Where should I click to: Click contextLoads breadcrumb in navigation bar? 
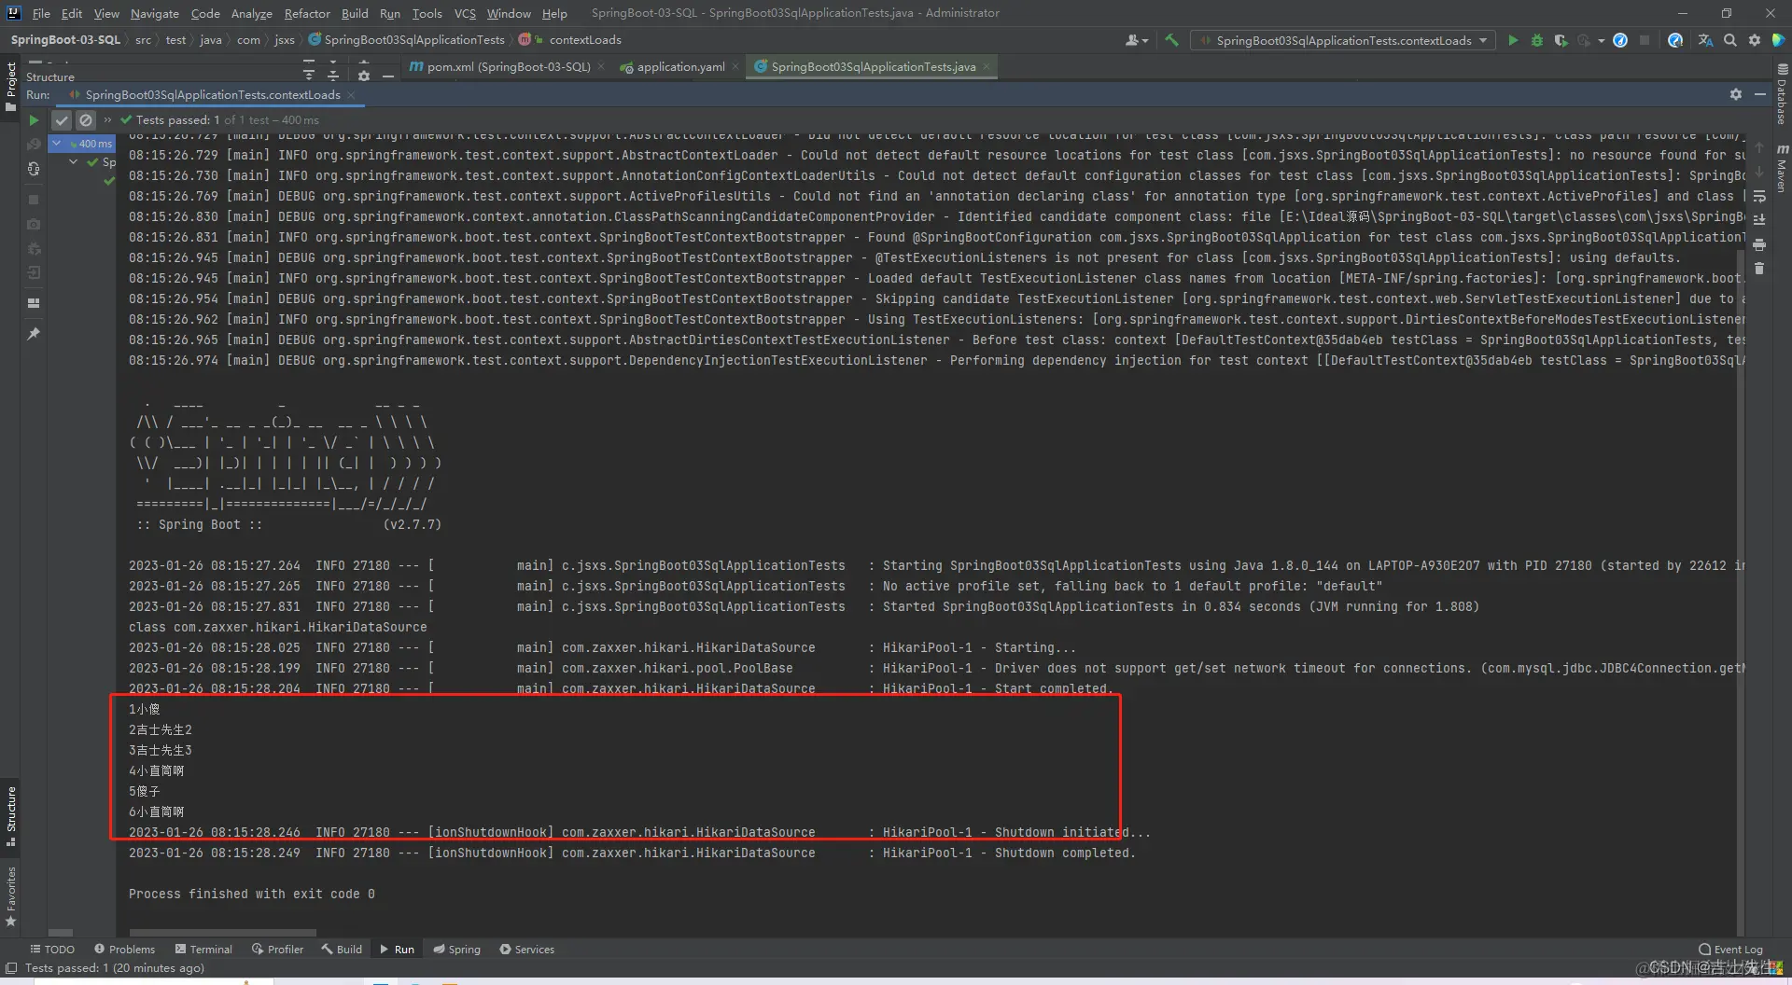tap(585, 39)
